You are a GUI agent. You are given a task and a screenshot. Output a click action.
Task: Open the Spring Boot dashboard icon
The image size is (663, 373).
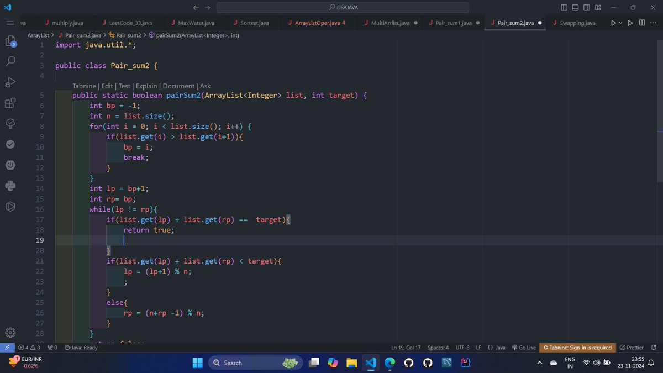[10, 165]
